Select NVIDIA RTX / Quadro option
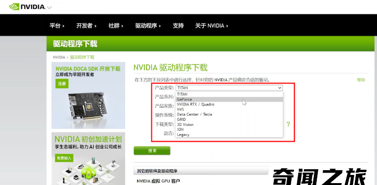Screen dimensions: 377x185 coord(229,104)
